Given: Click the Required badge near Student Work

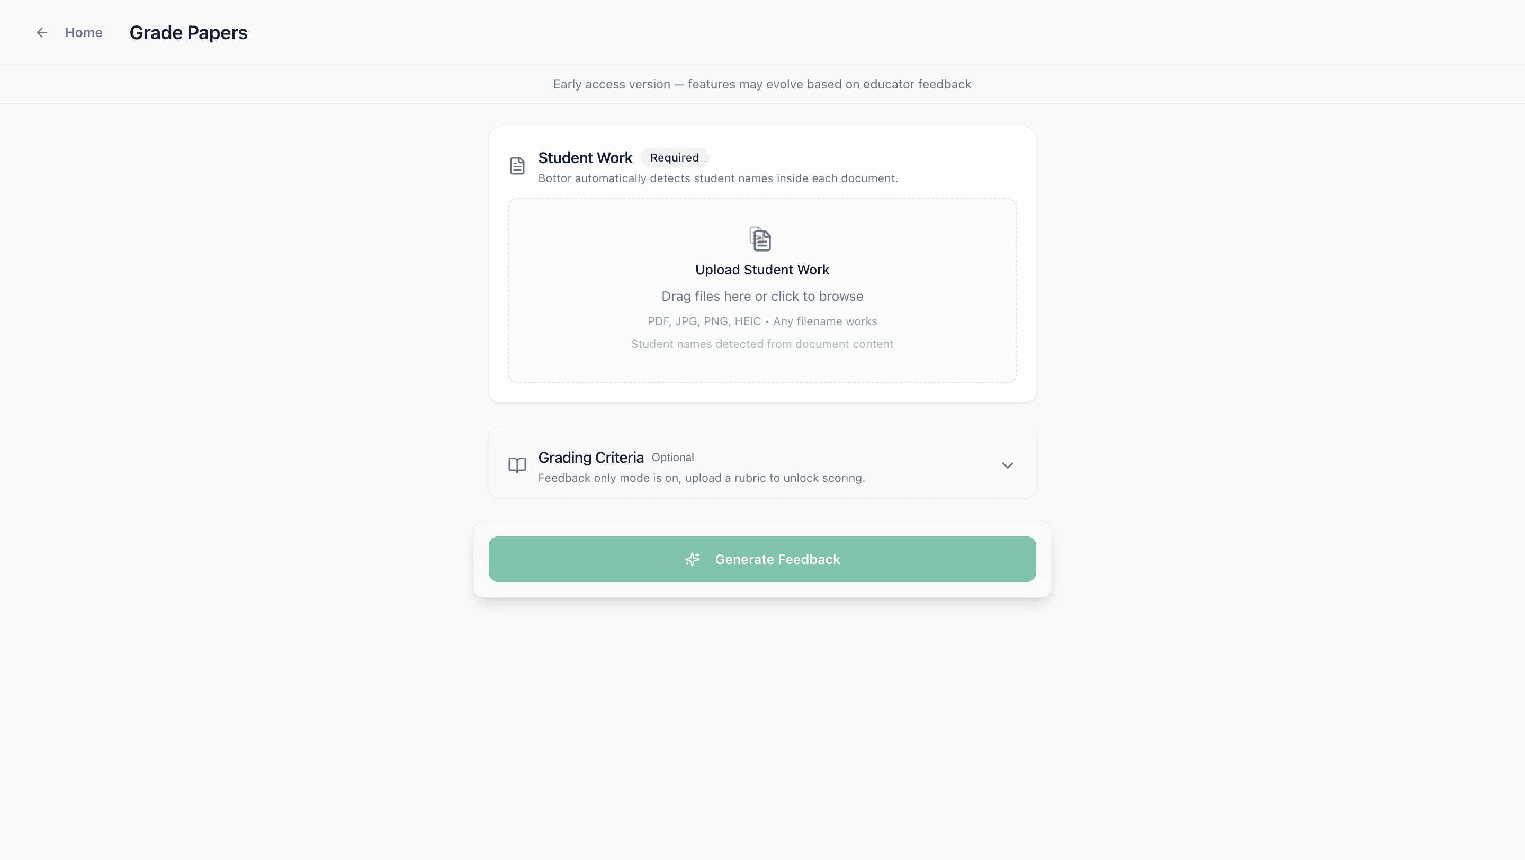Looking at the screenshot, I should [674, 157].
